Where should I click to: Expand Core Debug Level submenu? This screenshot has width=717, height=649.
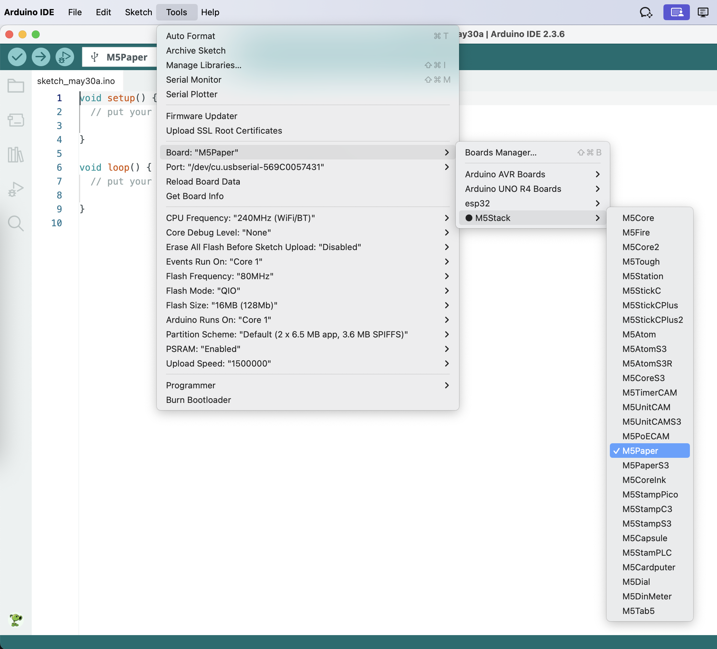coord(308,232)
